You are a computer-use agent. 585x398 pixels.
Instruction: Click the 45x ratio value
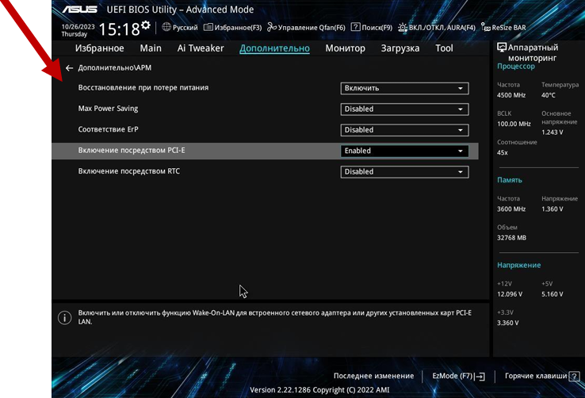[503, 152]
